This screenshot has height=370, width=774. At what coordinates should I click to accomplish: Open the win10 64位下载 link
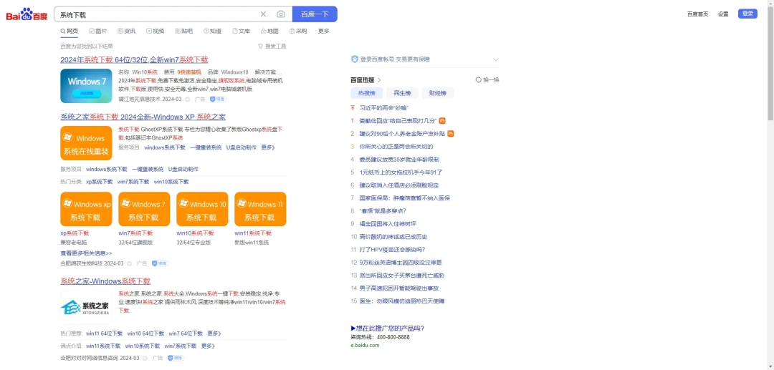pyautogui.click(x=145, y=334)
